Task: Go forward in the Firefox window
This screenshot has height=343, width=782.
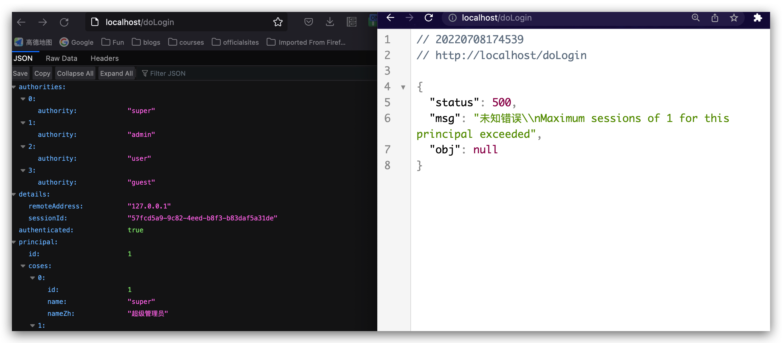Action: (x=42, y=22)
